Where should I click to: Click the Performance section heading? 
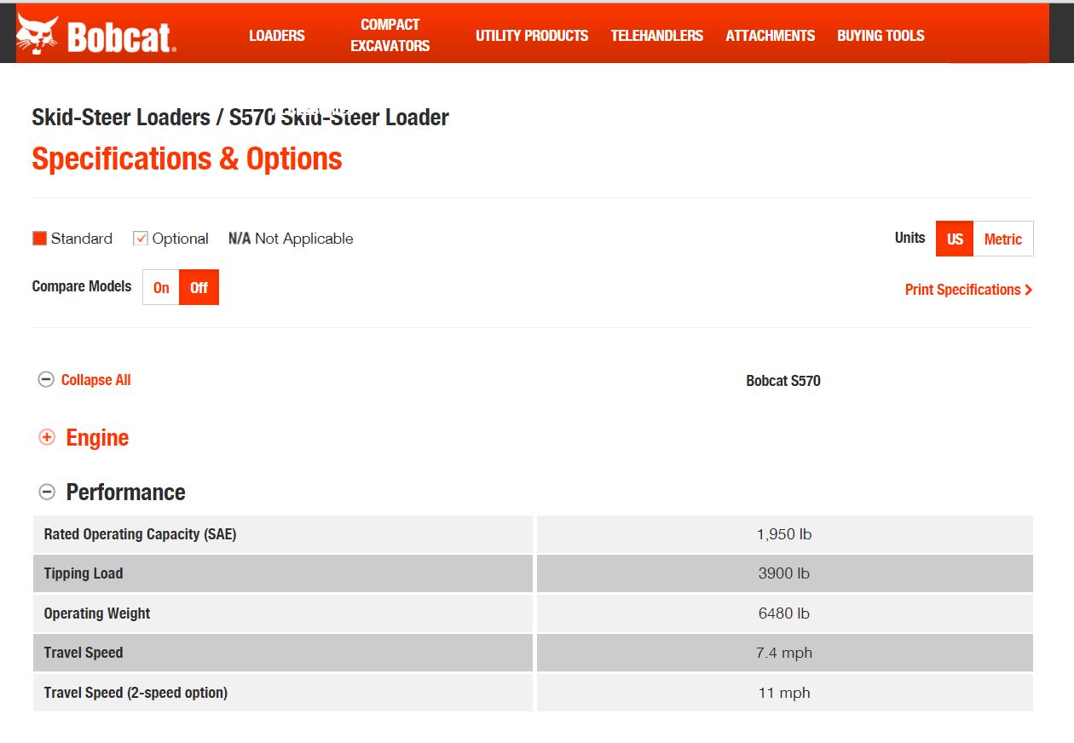(125, 492)
